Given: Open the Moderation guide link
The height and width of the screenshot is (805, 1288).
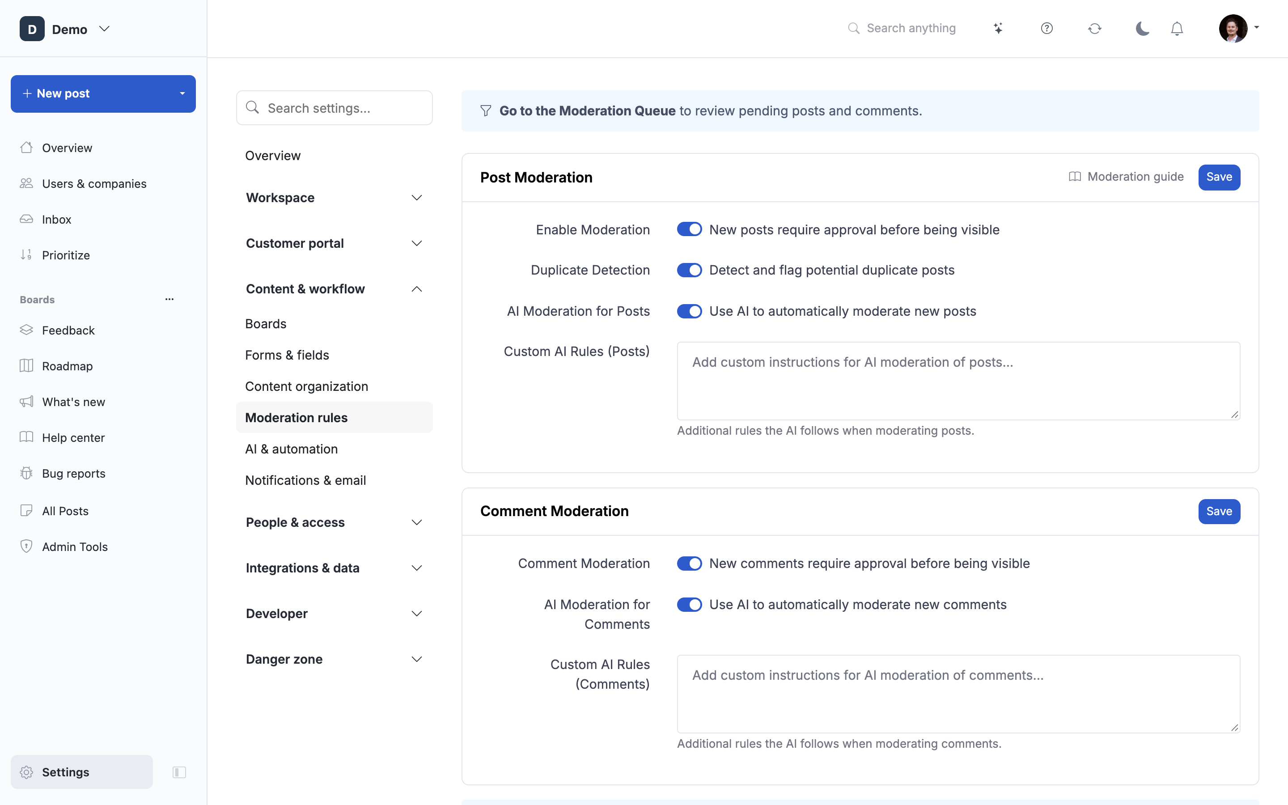Looking at the screenshot, I should (1126, 177).
